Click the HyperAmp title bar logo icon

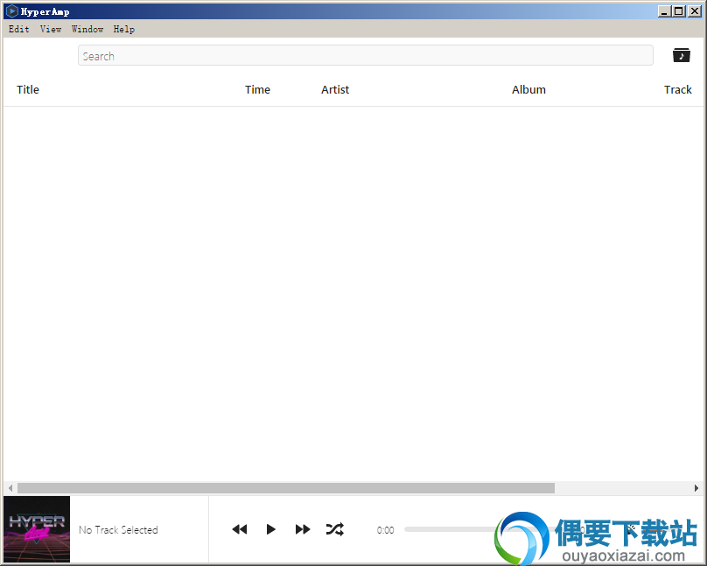click(x=12, y=11)
